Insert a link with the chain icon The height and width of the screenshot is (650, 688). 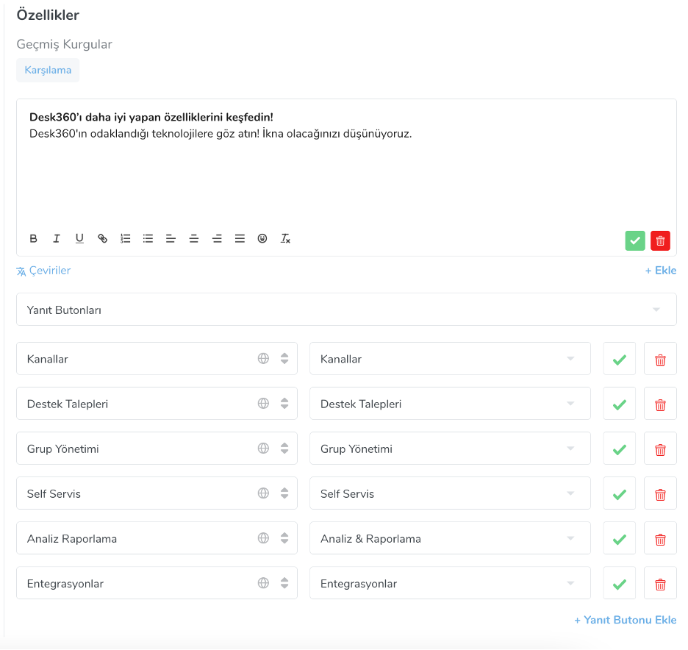click(x=102, y=239)
